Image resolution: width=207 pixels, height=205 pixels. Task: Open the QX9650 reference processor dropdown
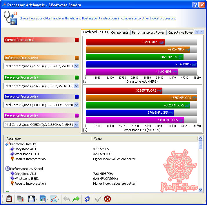pos(77,86)
